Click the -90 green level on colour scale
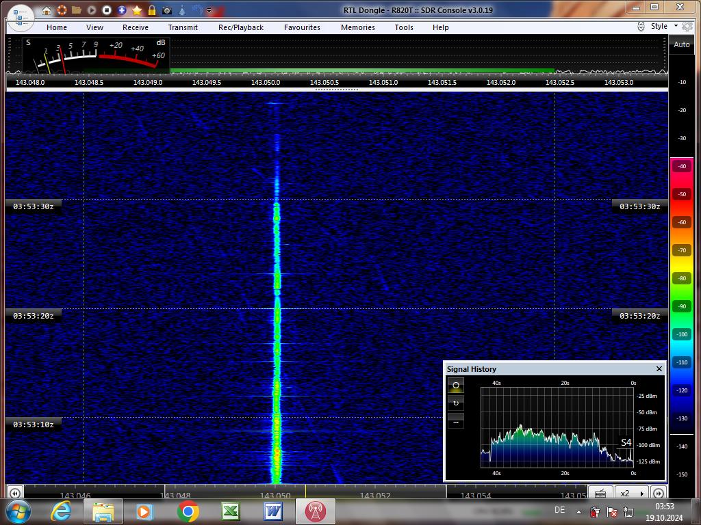The width and height of the screenshot is (701, 525). point(682,306)
